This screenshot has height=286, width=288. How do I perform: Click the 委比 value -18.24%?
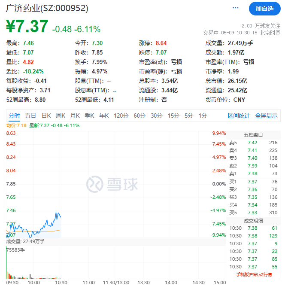[x=33, y=71]
